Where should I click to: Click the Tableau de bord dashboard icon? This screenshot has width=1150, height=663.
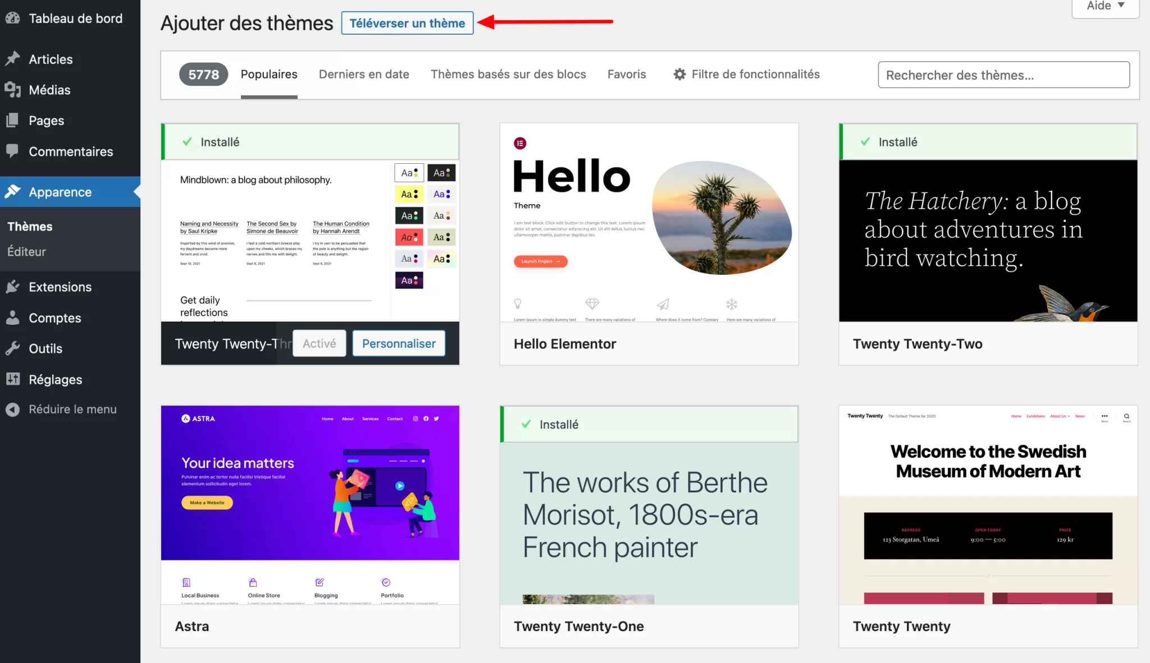[x=12, y=18]
